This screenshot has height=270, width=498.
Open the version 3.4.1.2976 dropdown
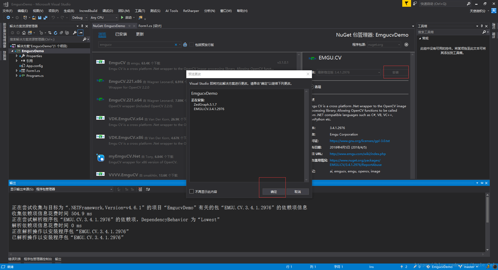pos(349,72)
